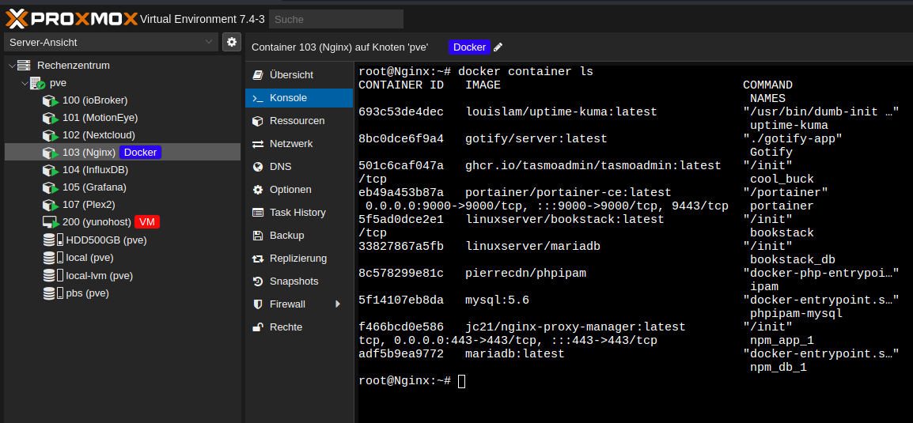Click the container icon for 100 (ioBroker)

tap(51, 100)
